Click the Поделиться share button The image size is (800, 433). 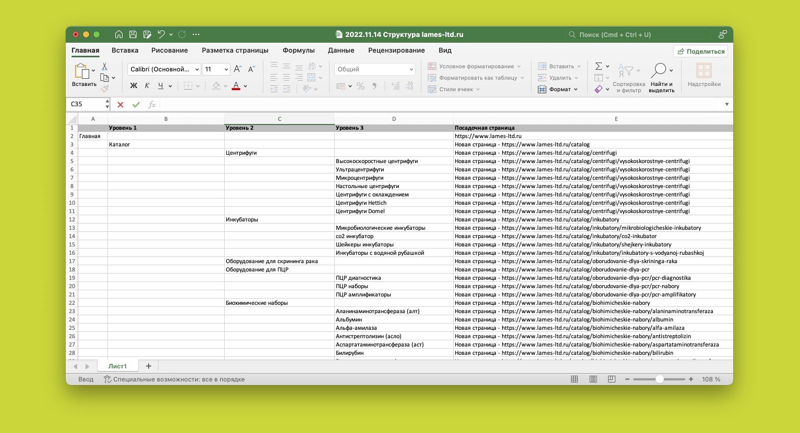[700, 51]
